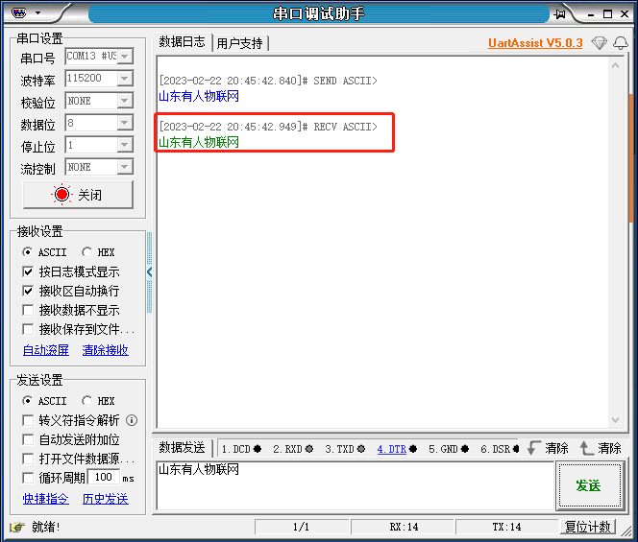The height and width of the screenshot is (542, 638).
Task: Open the title bar dropdown arrow menu
Action: (37, 13)
